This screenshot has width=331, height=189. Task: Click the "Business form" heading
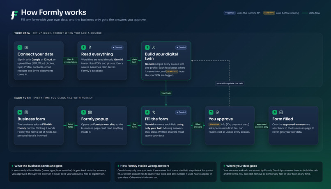tap(31, 119)
